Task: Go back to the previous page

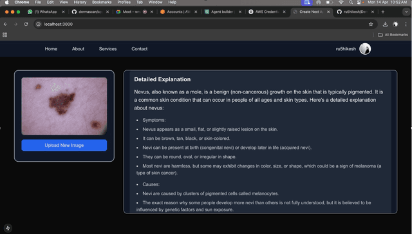Action: pos(5,24)
